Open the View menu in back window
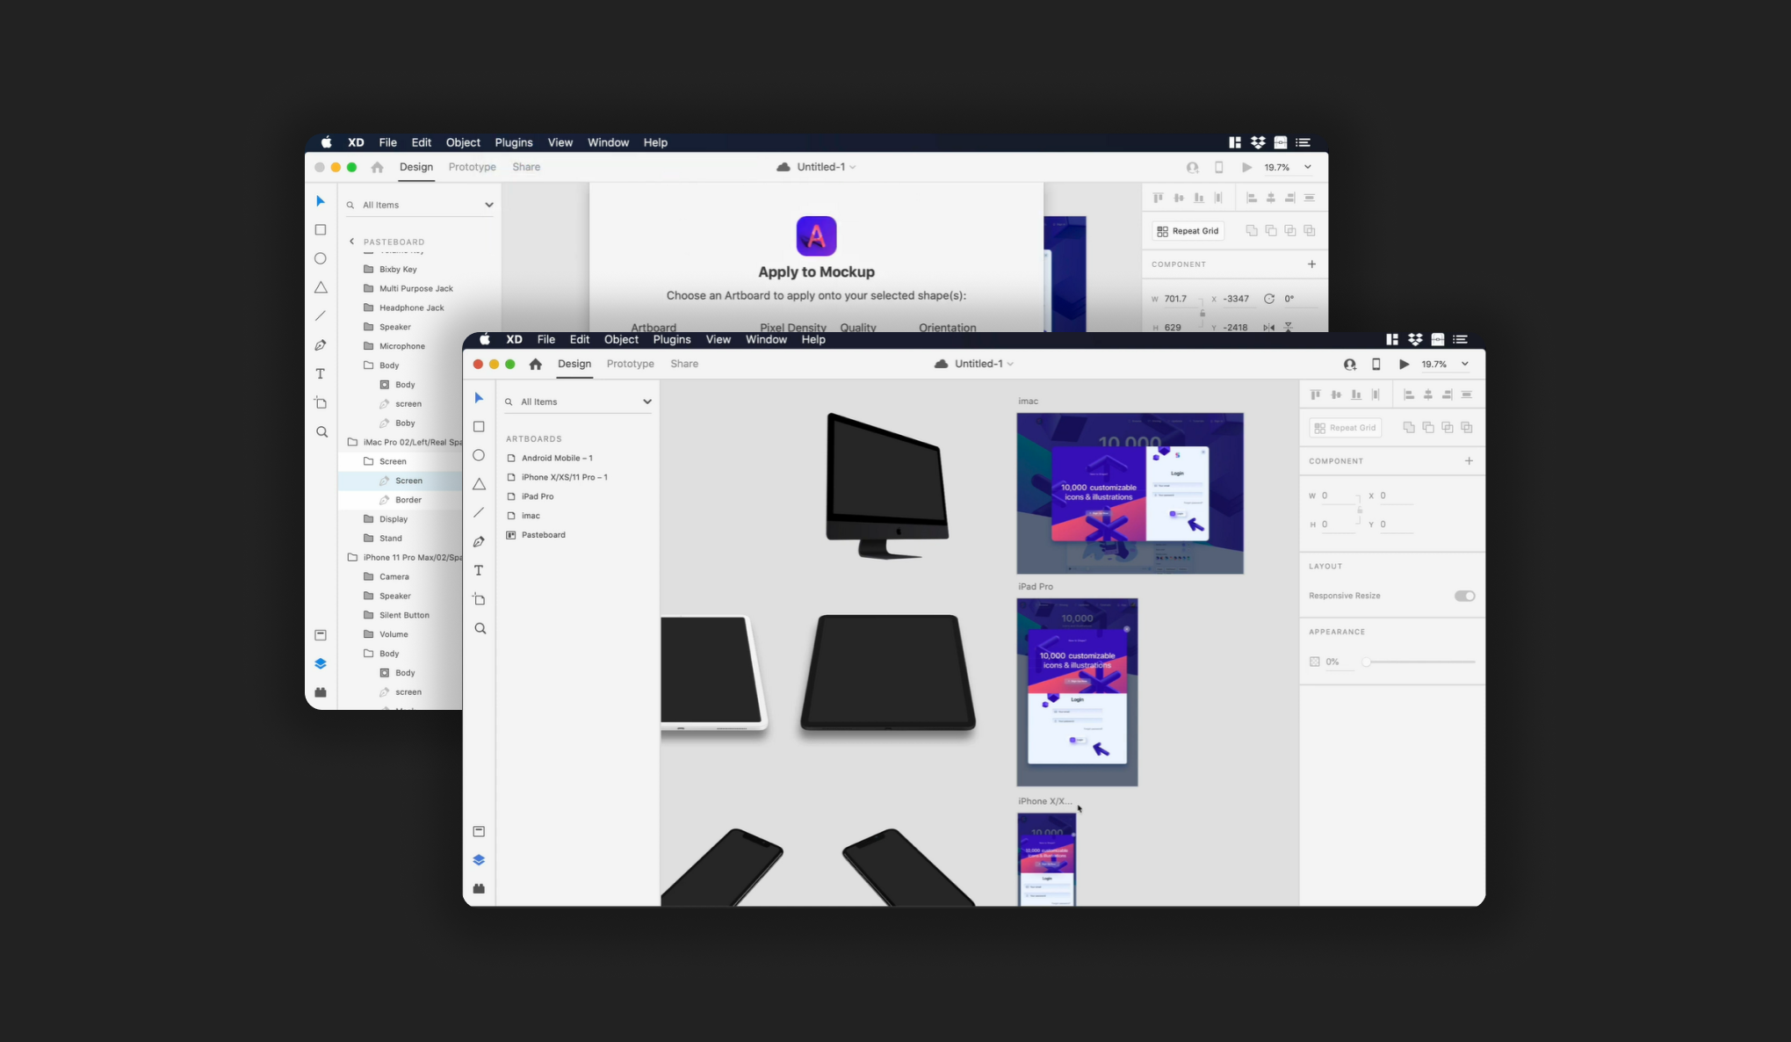Image resolution: width=1791 pixels, height=1042 pixels. coord(560,142)
